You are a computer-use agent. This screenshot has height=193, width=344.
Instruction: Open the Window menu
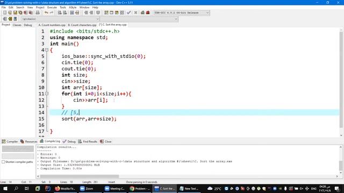(84, 7)
